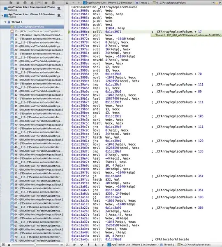Collapse AppTracker Lite iPhone 5.0 Simulator process

click(2, 15)
